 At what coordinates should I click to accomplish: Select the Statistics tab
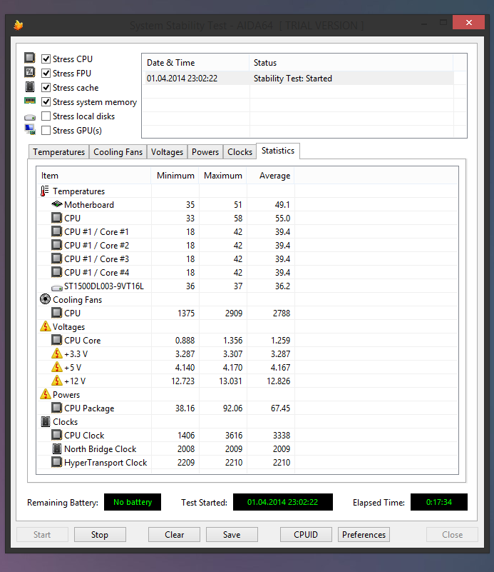click(278, 151)
